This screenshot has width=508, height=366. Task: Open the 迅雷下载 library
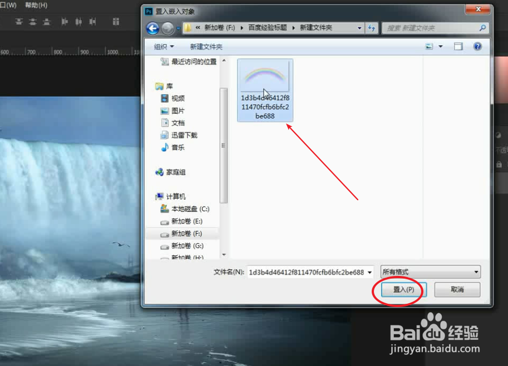click(179, 135)
